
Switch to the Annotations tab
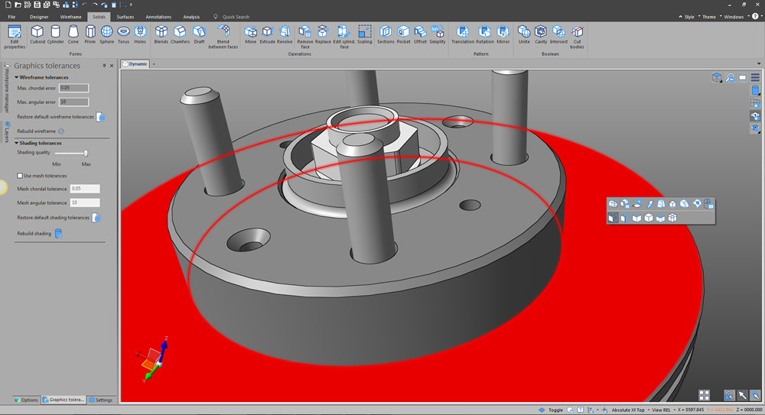pyautogui.click(x=158, y=17)
